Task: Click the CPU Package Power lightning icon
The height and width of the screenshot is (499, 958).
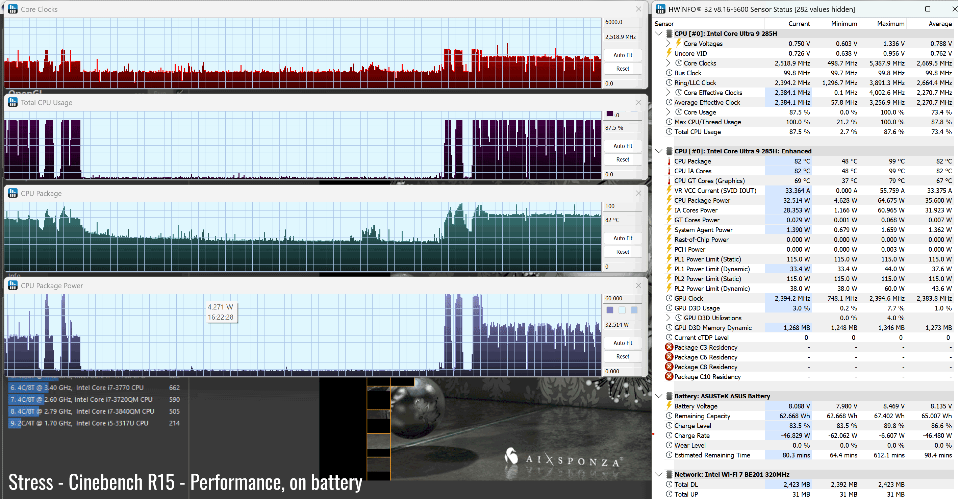Action: pyautogui.click(x=669, y=200)
